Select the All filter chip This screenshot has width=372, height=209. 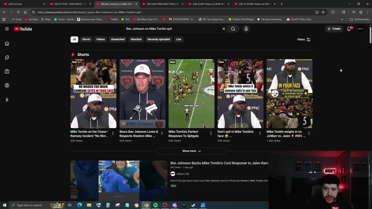(x=74, y=39)
